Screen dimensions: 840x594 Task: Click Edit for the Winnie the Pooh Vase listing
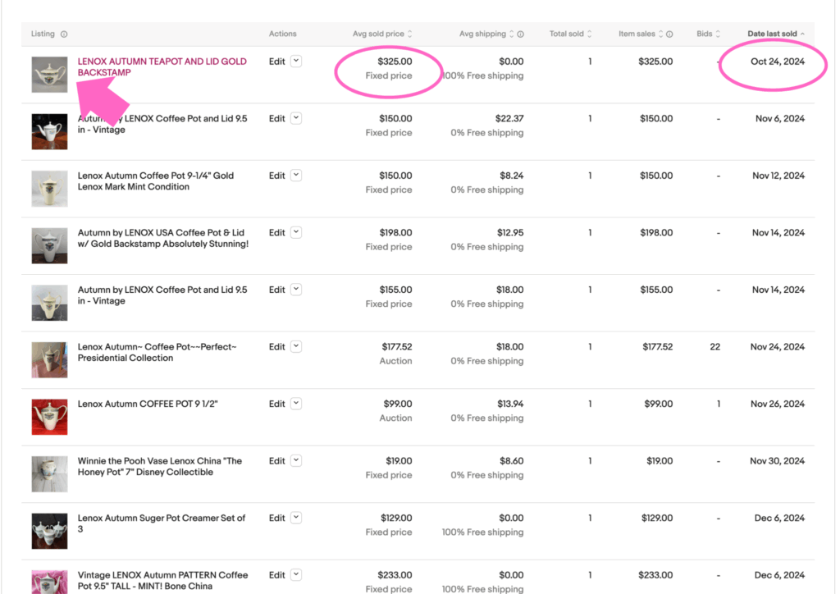pos(276,461)
